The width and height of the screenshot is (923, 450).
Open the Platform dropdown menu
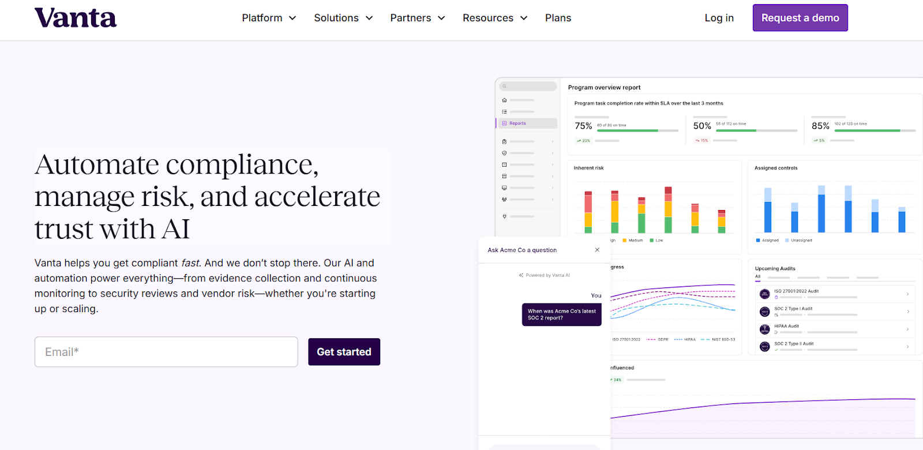269,18
